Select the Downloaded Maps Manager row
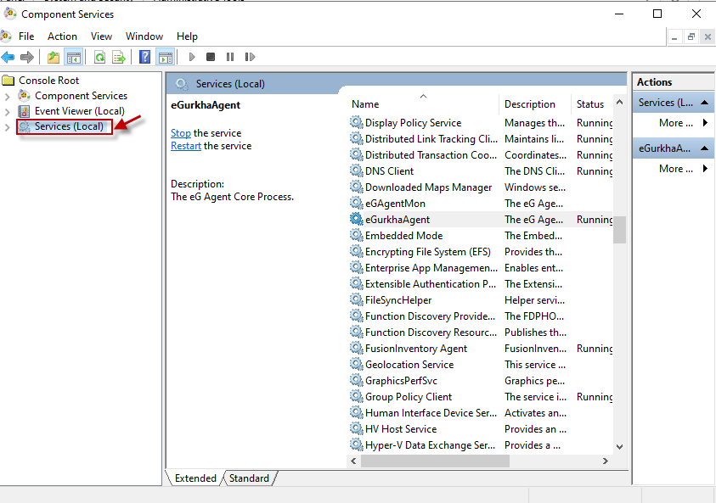 point(481,187)
